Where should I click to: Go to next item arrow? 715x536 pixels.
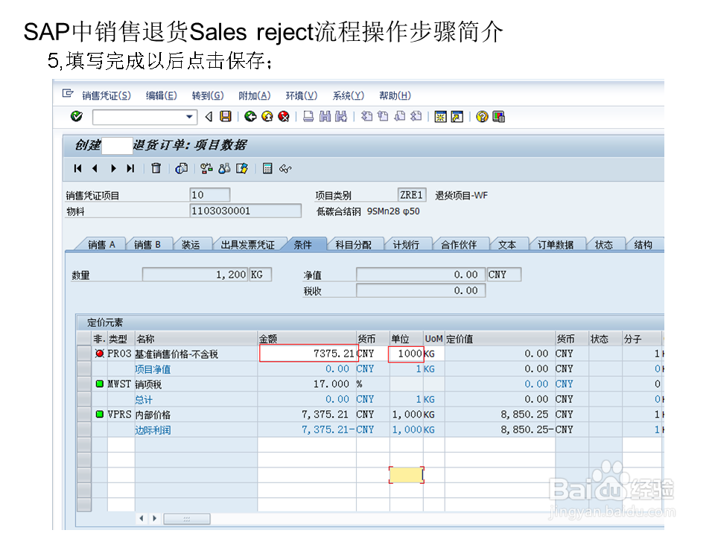[x=113, y=169]
